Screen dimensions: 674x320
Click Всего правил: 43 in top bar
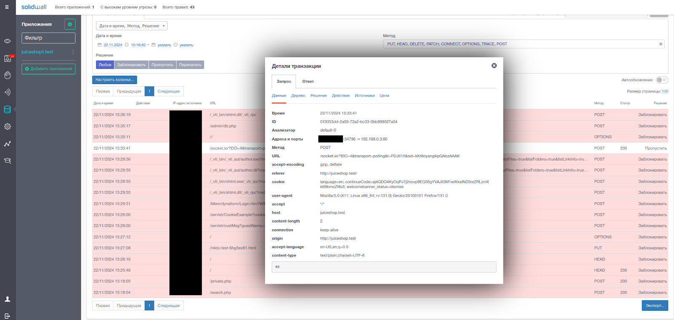coord(179,7)
